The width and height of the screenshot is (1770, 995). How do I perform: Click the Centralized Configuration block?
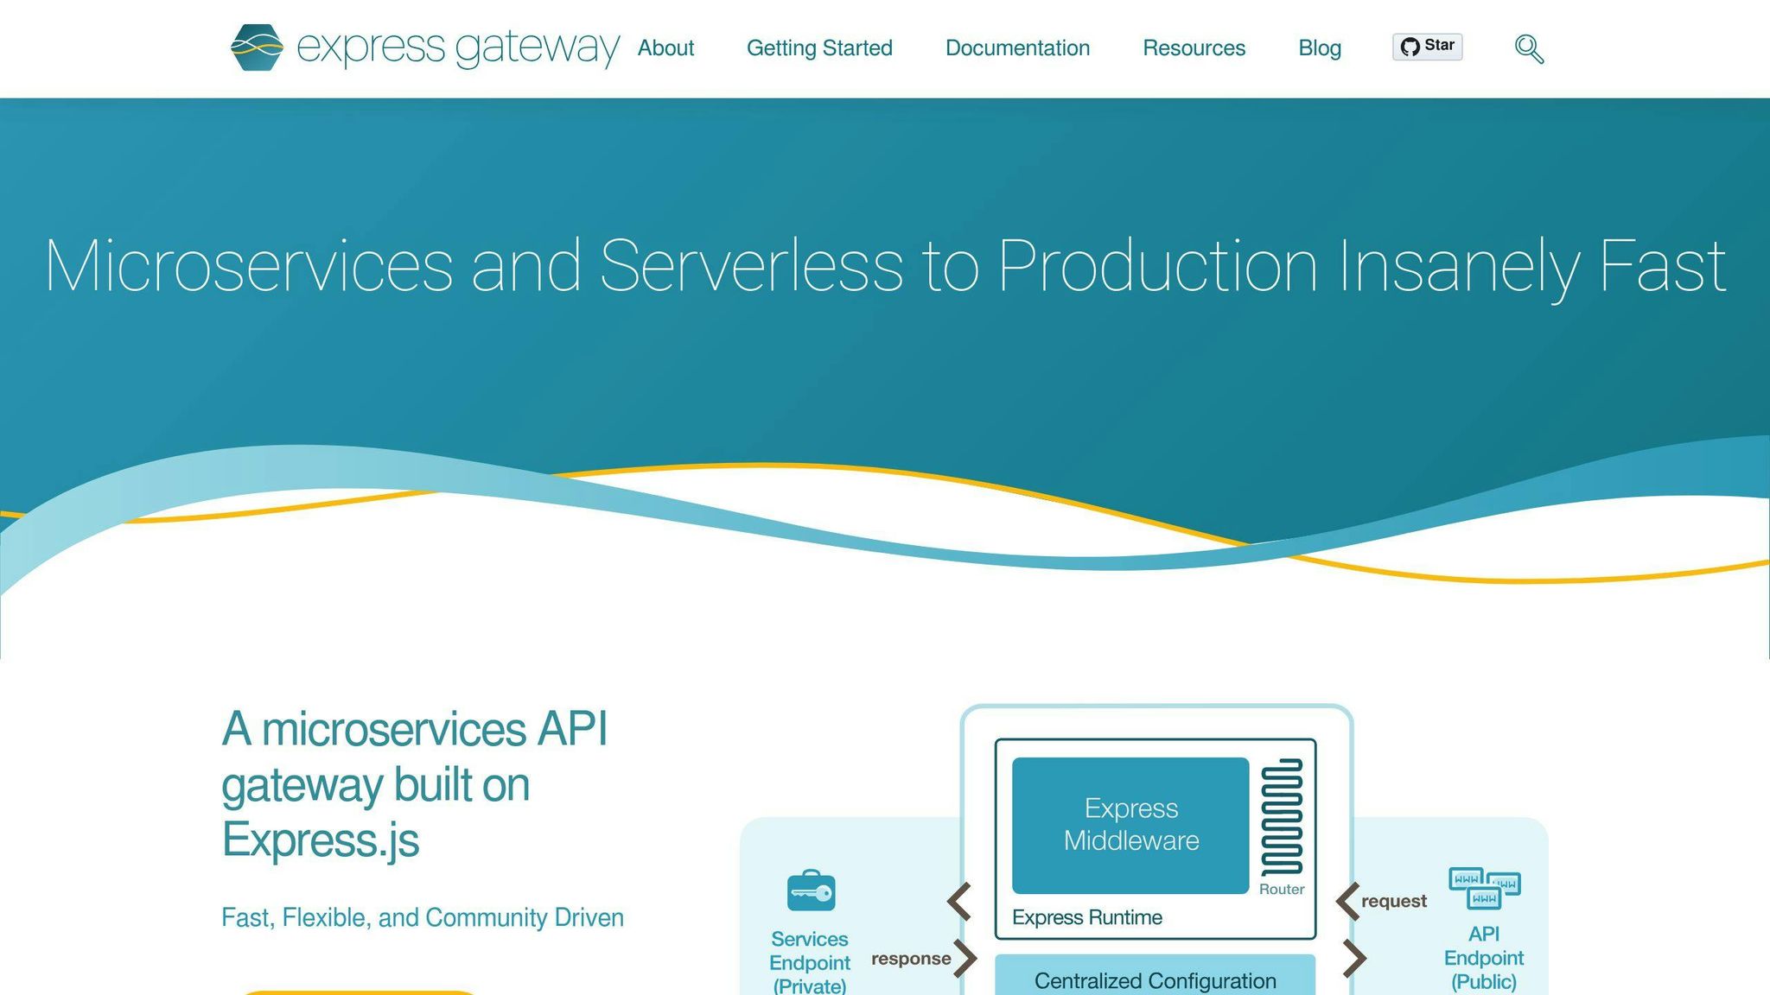coord(1156,980)
